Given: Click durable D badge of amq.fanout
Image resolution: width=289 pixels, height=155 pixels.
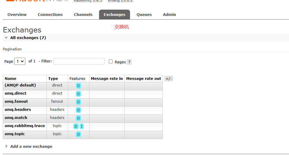Looking at the screenshot, I should (x=78, y=102).
